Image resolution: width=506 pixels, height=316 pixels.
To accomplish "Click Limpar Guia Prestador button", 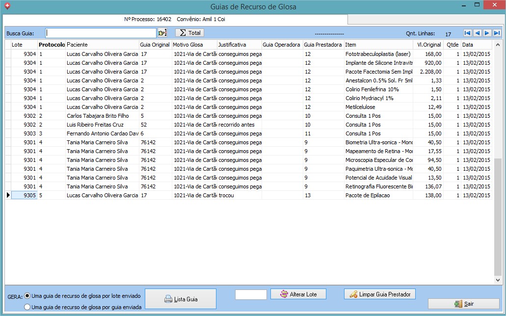I will tap(380, 294).
